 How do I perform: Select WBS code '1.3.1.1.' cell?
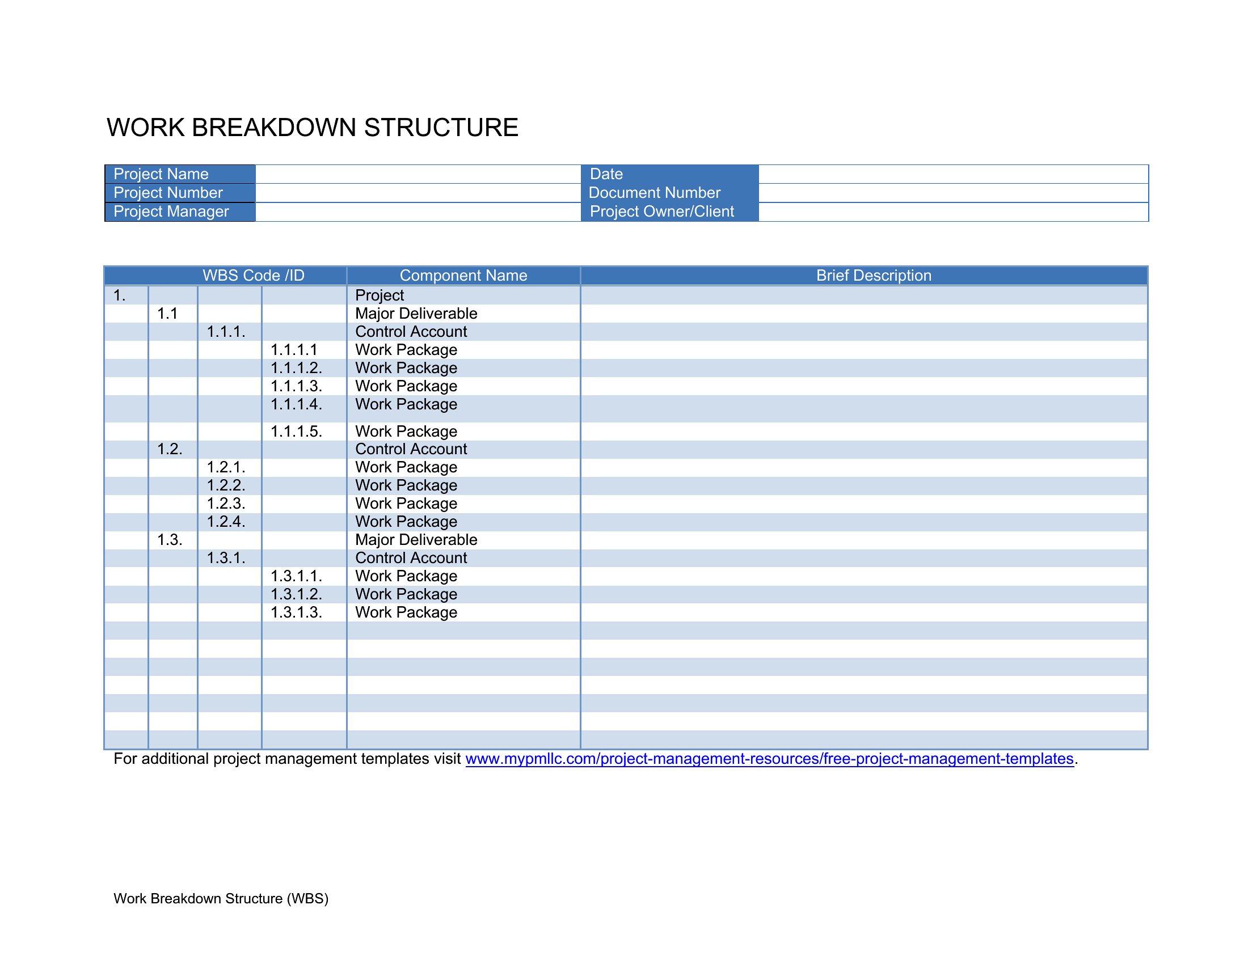(304, 577)
